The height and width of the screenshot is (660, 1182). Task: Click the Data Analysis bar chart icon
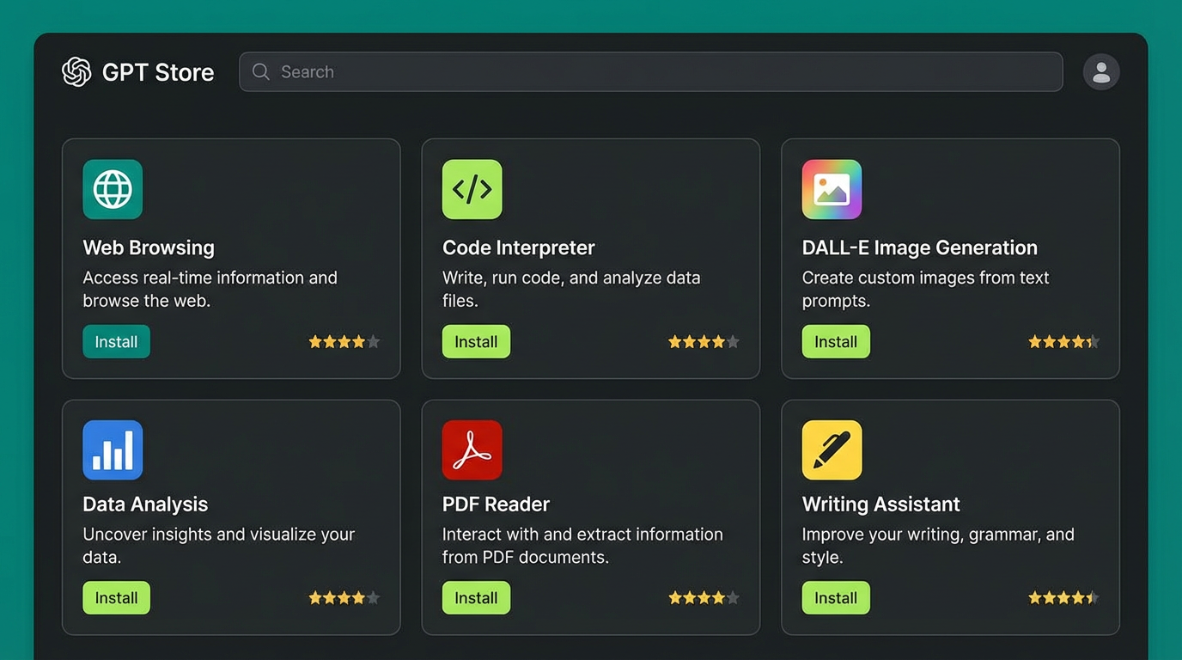[x=113, y=449]
